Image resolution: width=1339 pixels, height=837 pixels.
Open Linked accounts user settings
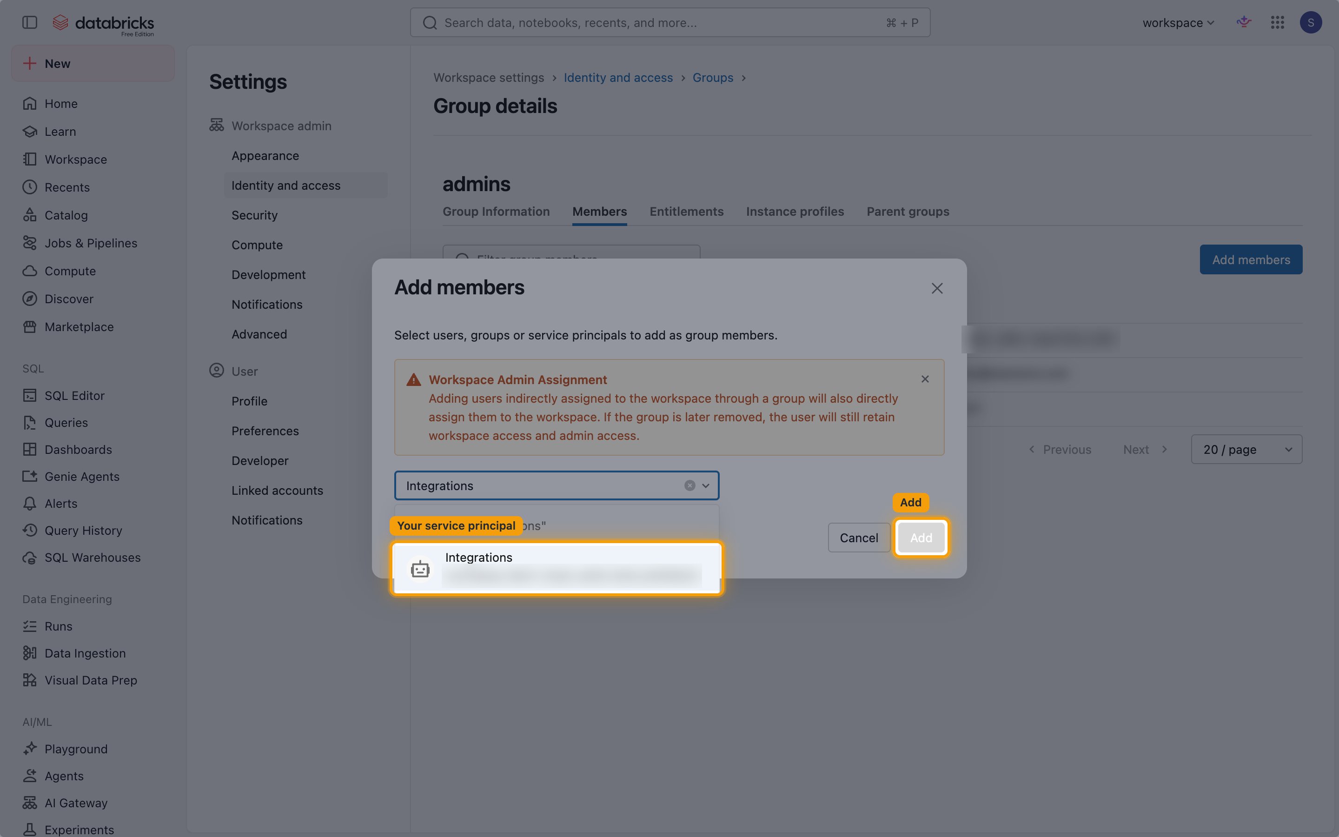point(277,491)
